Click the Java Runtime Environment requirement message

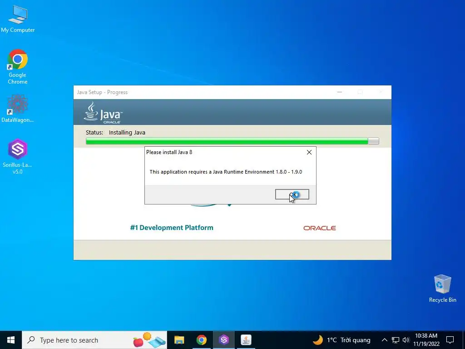[226, 172]
